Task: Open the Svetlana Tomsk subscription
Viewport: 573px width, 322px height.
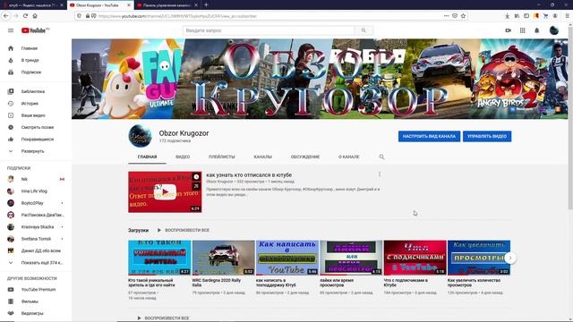Action: coord(36,239)
